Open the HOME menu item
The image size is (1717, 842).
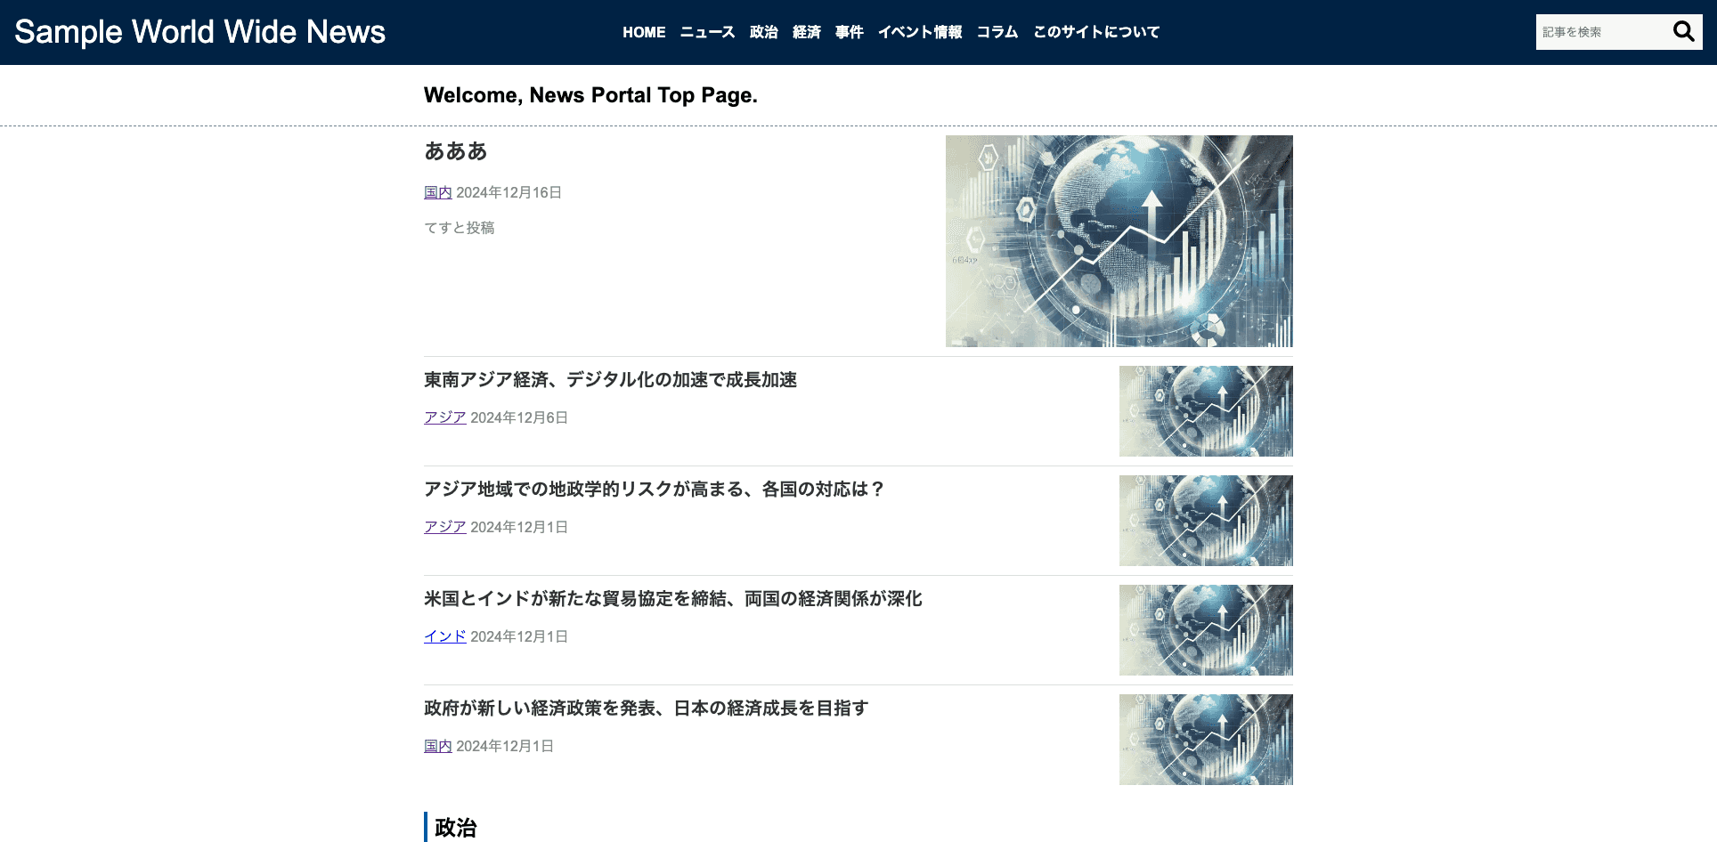(x=644, y=32)
